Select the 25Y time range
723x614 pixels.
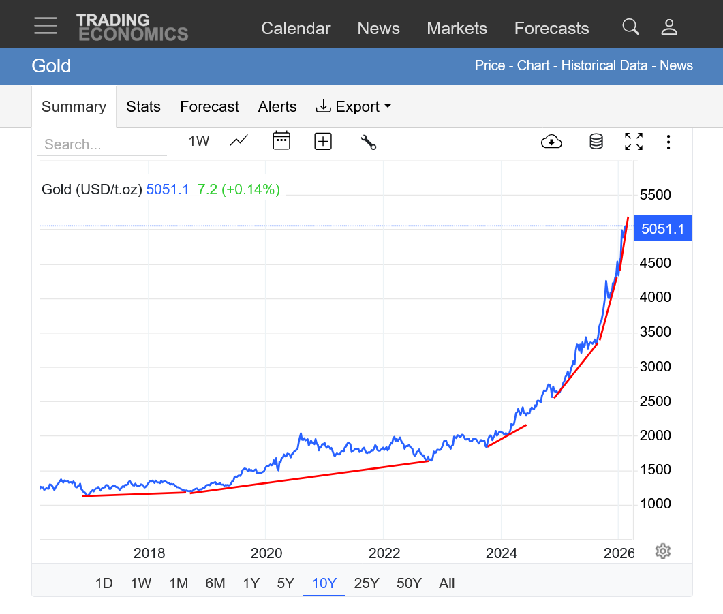click(367, 583)
